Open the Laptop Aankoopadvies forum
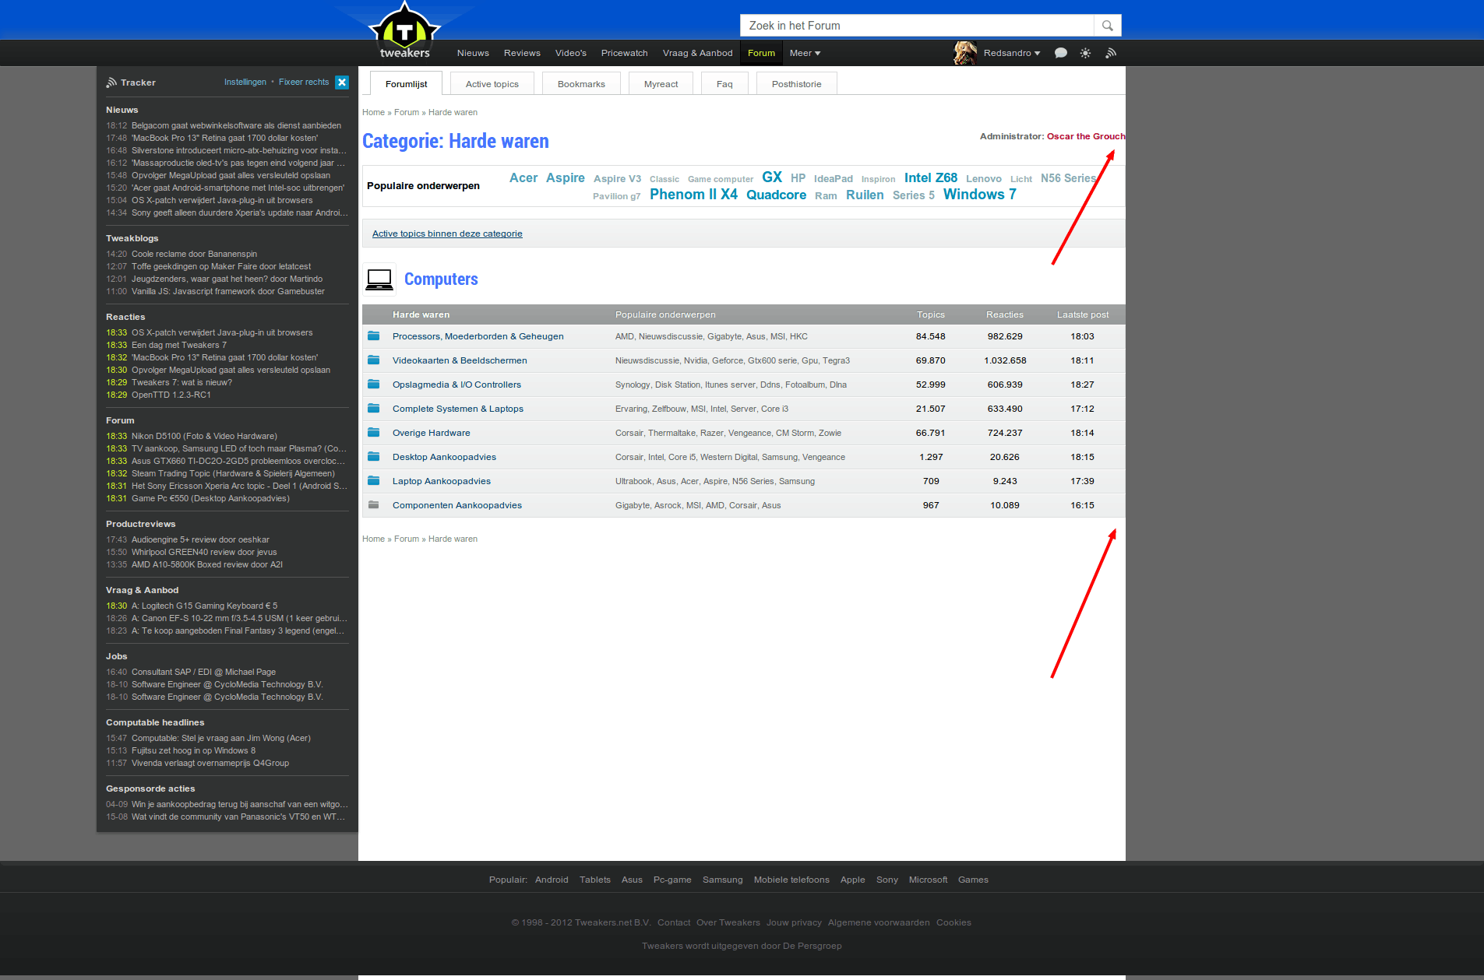The image size is (1484, 980). (442, 481)
